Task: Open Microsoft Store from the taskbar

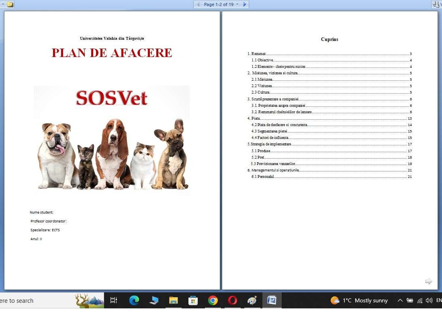Action: click(x=193, y=300)
